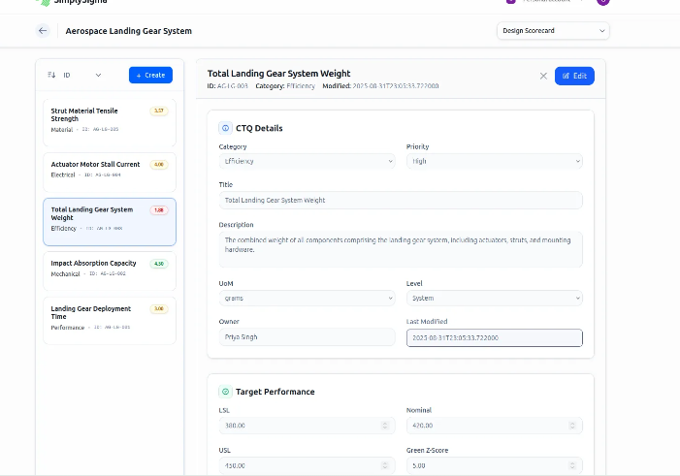Open the Category Efficiency dropdown

pos(308,161)
